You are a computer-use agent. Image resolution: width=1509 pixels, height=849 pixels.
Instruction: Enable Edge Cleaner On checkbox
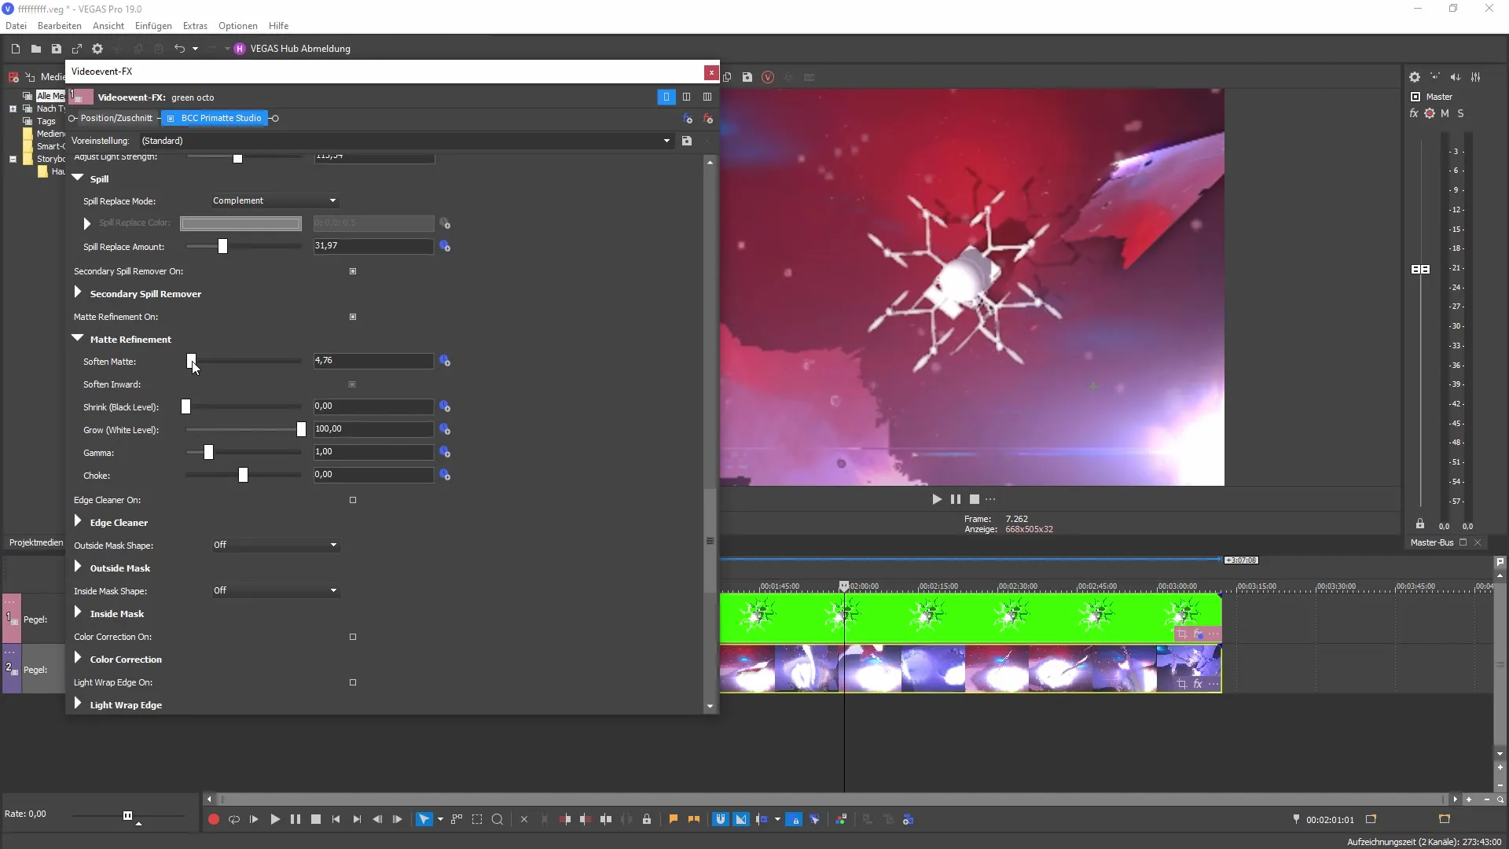tap(353, 500)
